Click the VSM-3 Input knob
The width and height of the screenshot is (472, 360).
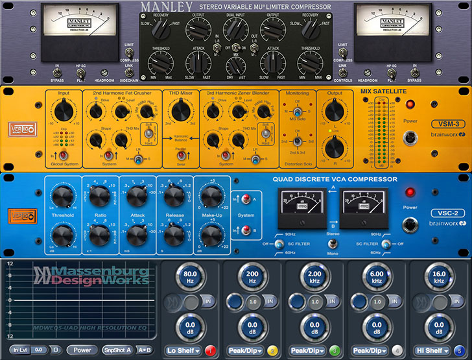[64, 111]
